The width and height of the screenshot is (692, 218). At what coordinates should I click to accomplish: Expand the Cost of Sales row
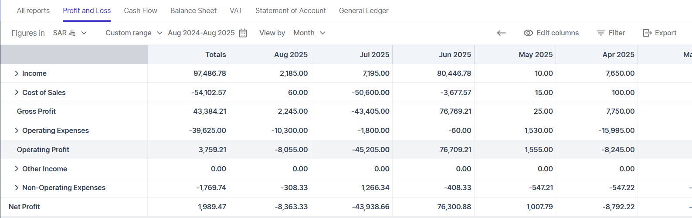click(x=17, y=92)
